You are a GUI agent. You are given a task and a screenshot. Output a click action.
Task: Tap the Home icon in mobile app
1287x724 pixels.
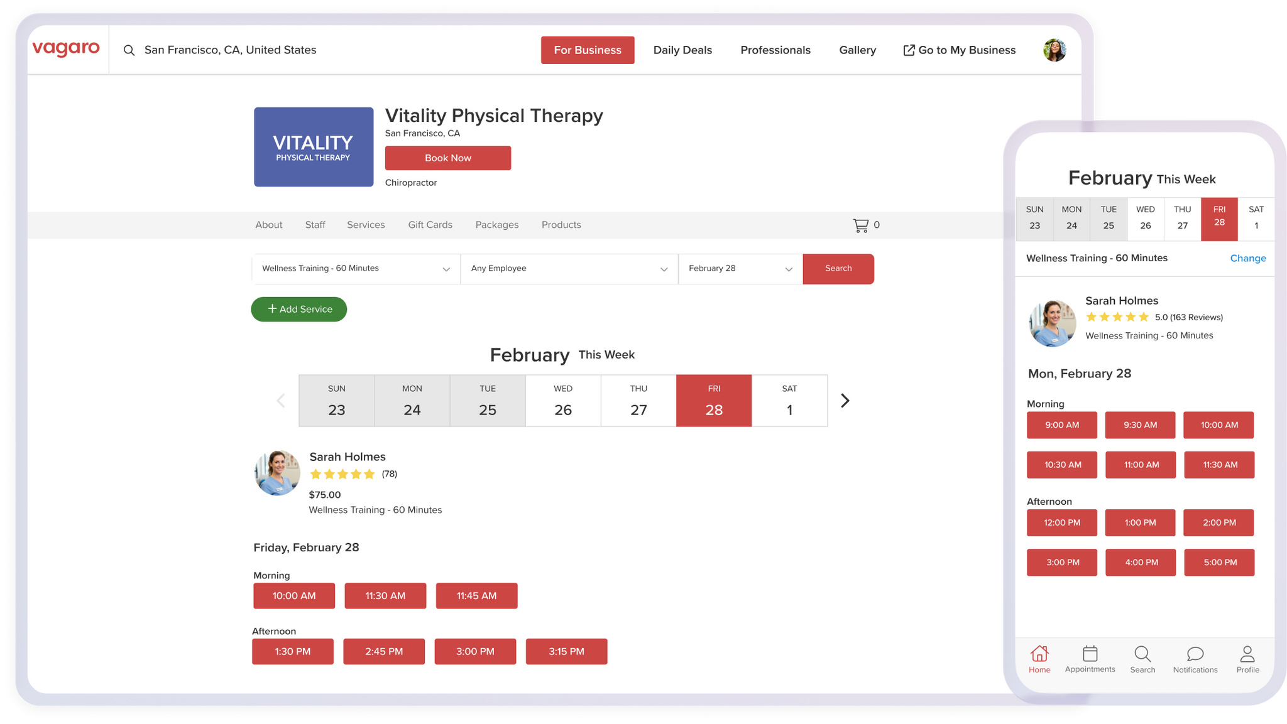[x=1039, y=659]
